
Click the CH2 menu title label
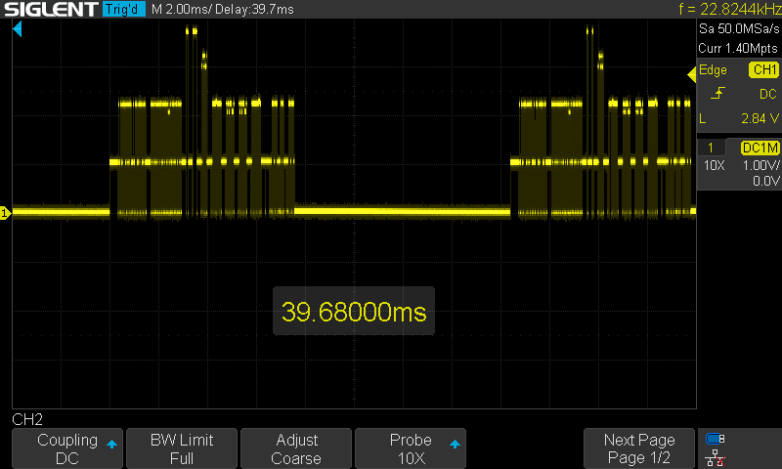click(x=27, y=419)
